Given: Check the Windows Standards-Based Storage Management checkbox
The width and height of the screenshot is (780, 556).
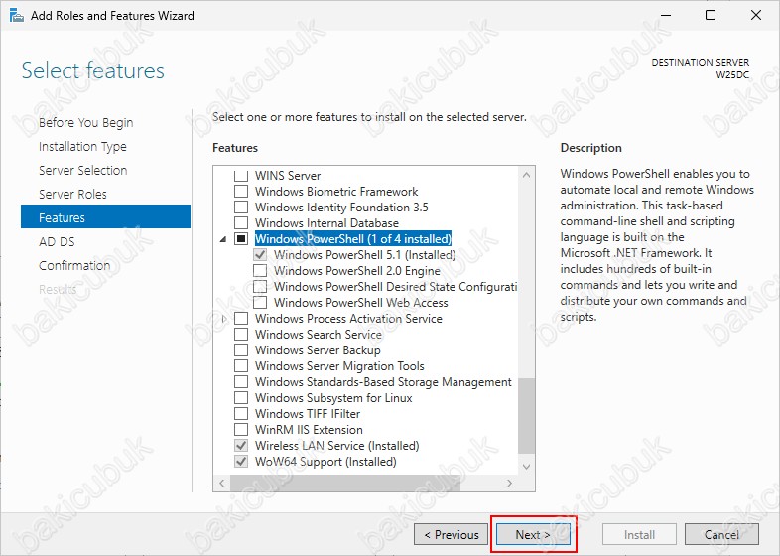Looking at the screenshot, I should click(241, 382).
